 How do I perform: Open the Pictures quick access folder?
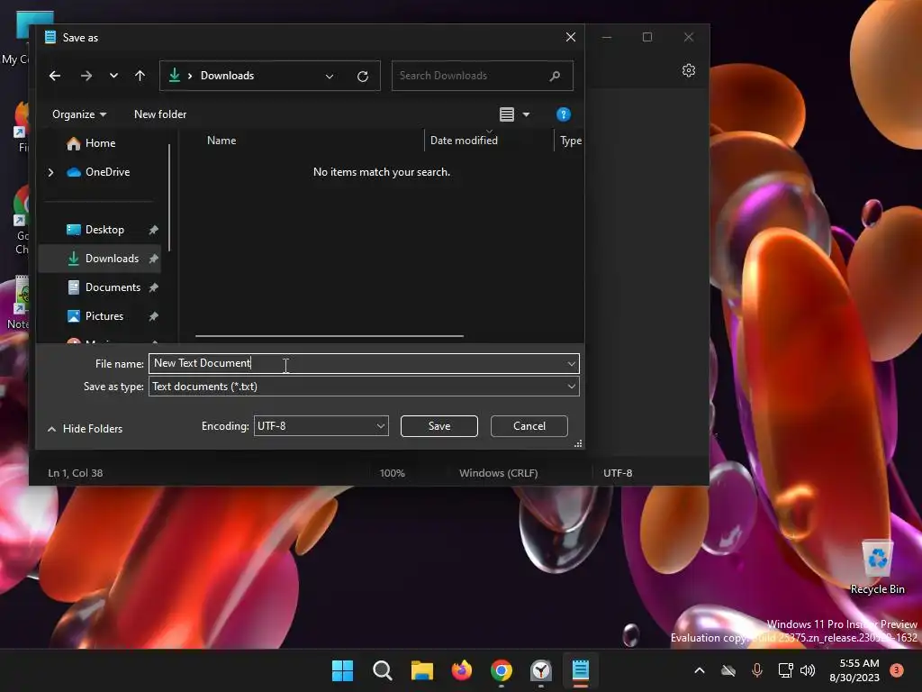point(104,316)
